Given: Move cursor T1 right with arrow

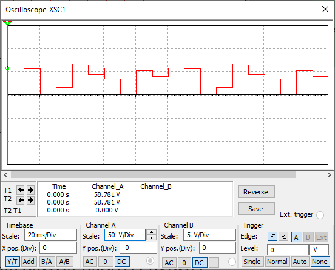Looking at the screenshot, I should (30, 189).
